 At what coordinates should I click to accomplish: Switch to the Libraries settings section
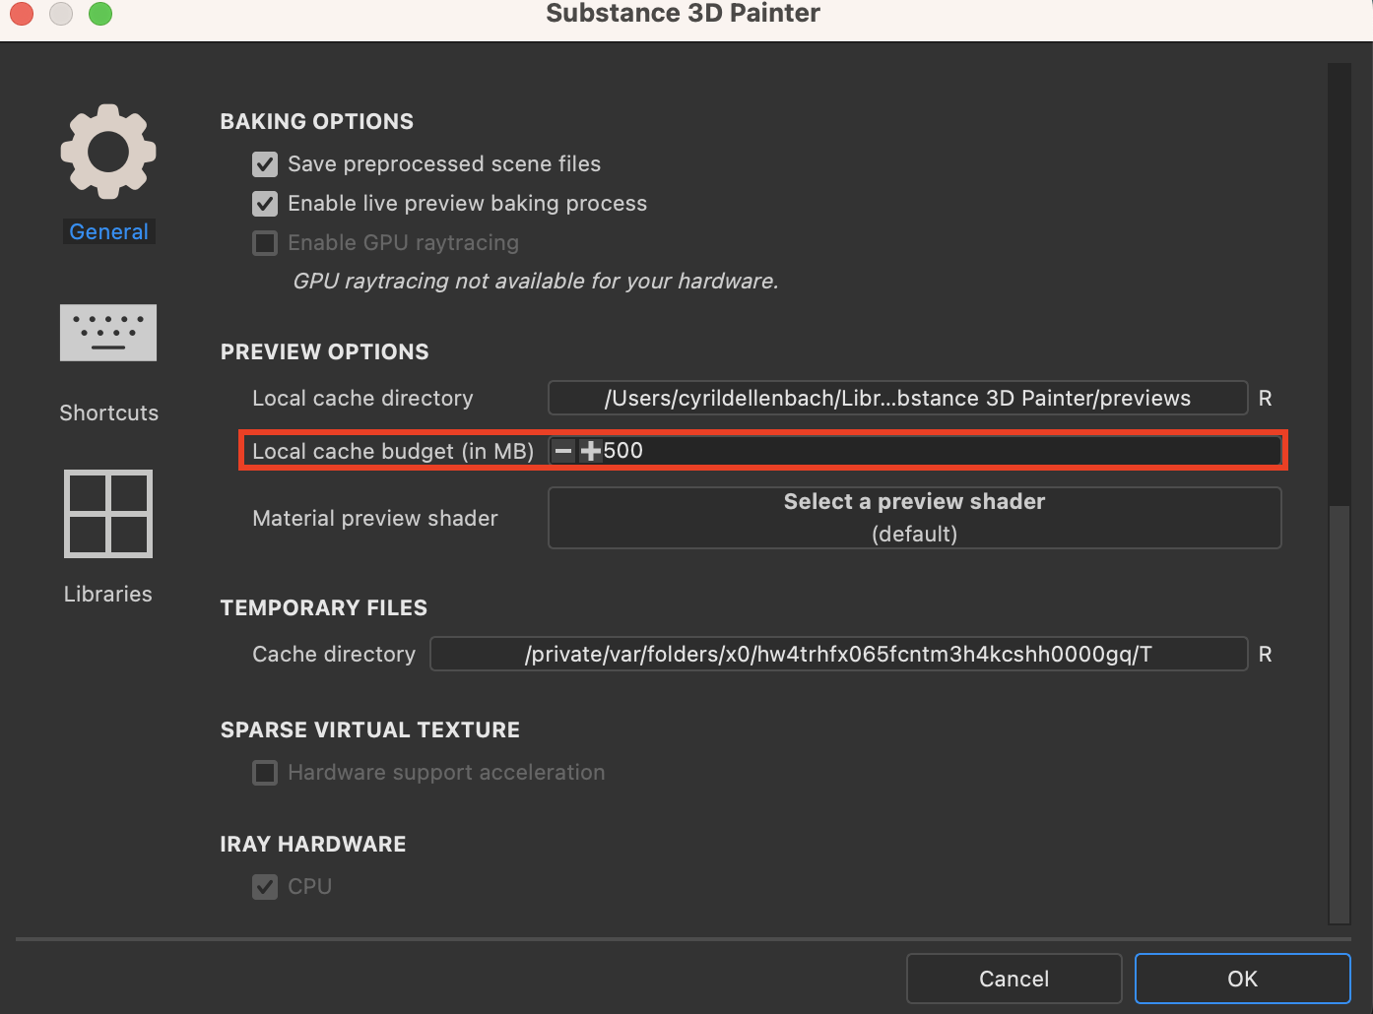(x=107, y=513)
